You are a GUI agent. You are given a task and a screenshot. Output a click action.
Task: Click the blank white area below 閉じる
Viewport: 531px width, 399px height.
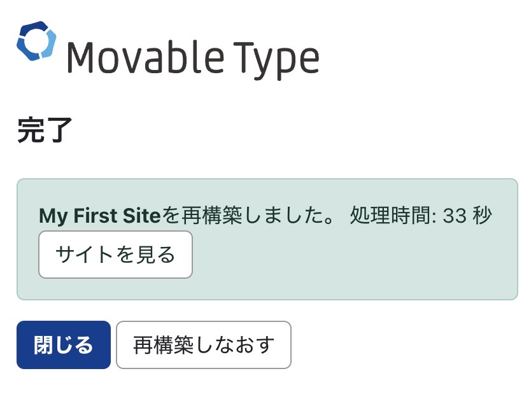tap(64, 384)
